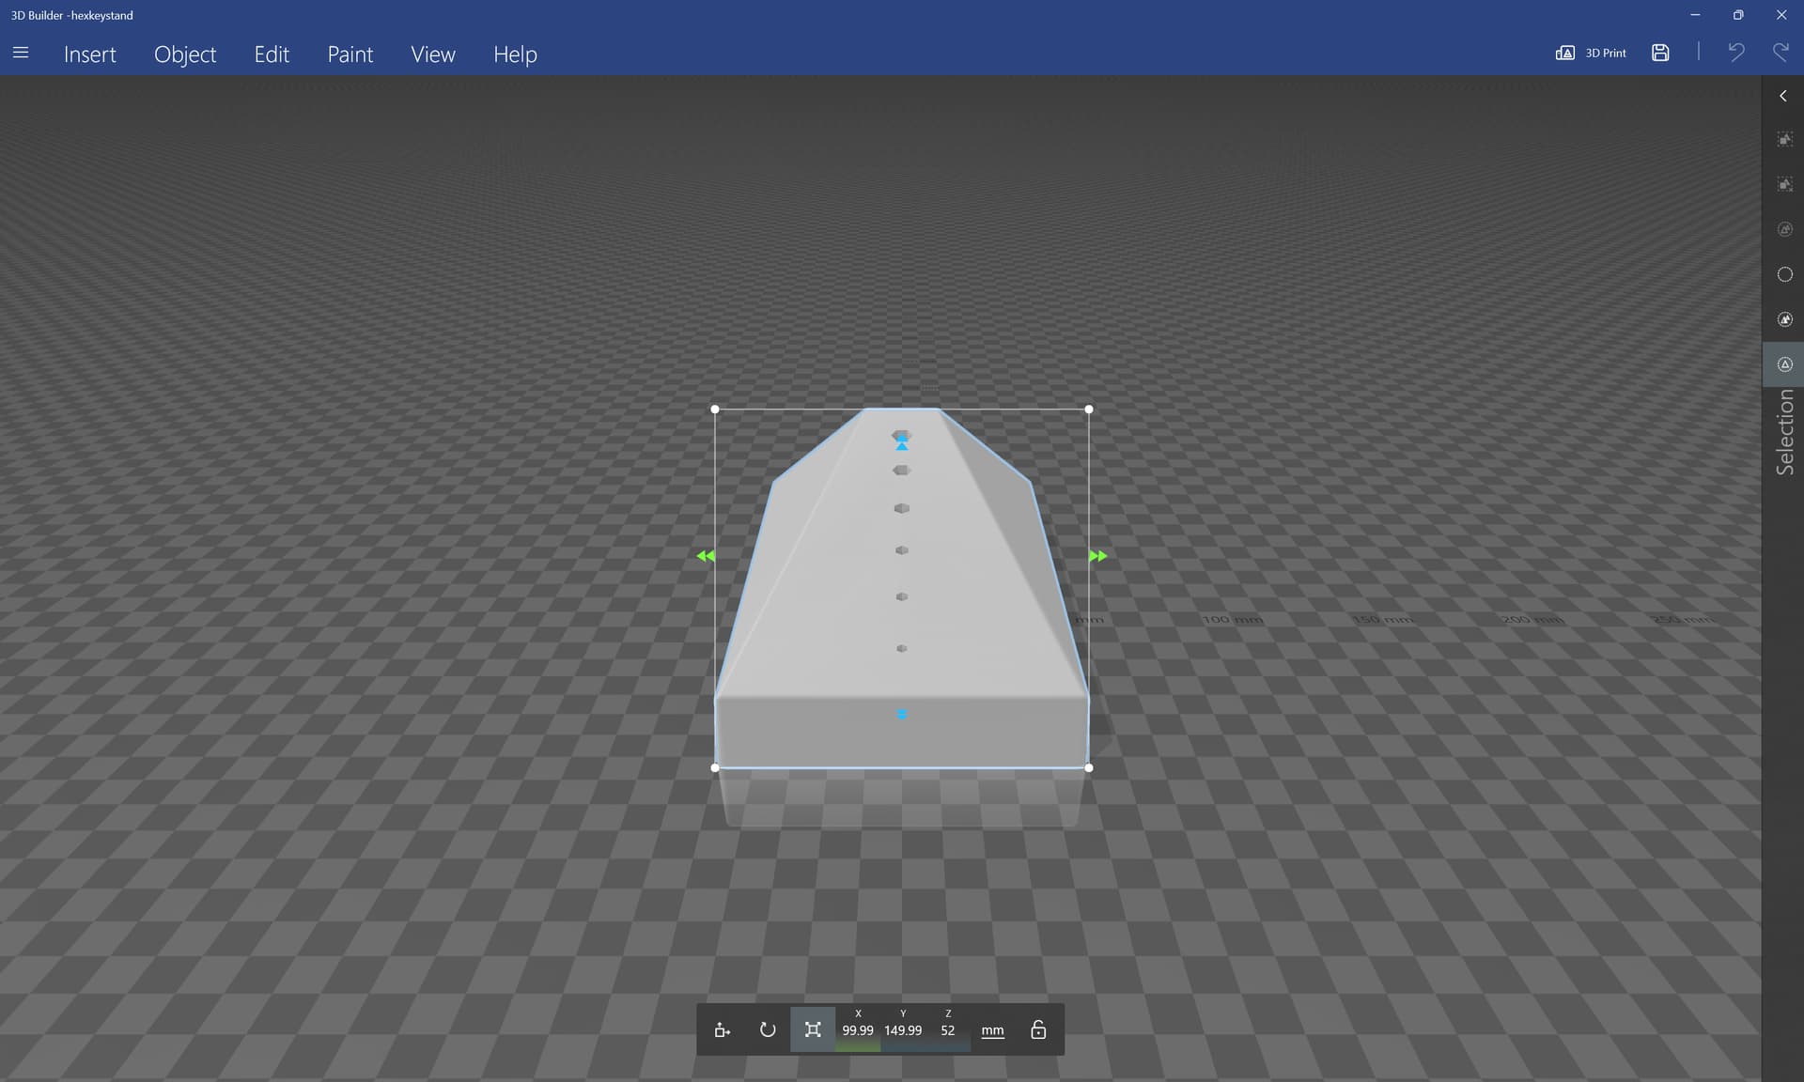Image resolution: width=1804 pixels, height=1082 pixels.
Task: Open the Paint menu
Action: (x=350, y=54)
